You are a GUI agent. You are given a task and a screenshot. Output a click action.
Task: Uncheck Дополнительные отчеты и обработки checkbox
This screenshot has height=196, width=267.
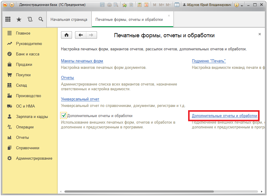coord(63,116)
